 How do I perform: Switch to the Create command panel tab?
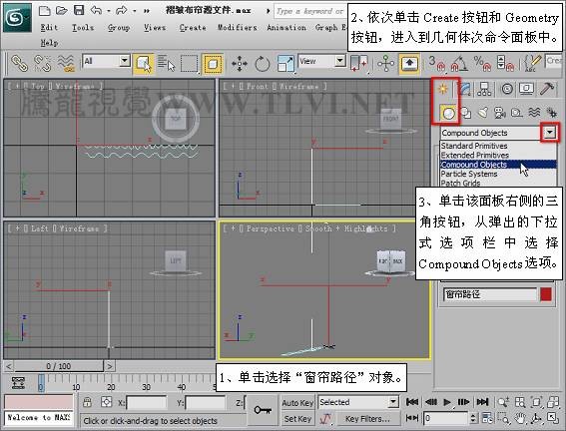[x=443, y=89]
